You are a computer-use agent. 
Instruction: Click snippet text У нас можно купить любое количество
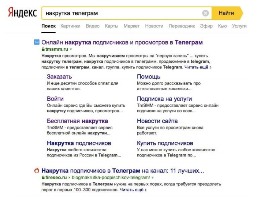[176, 149]
